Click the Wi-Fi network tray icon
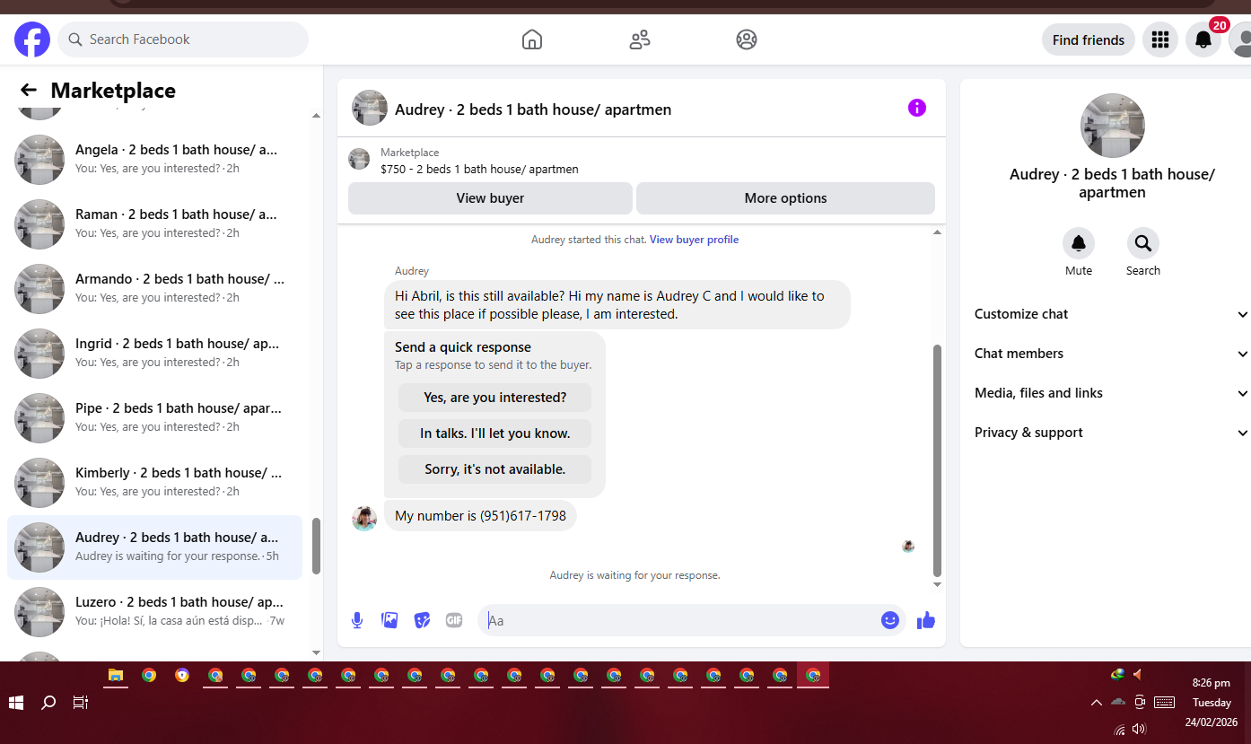The image size is (1251, 744). click(1119, 729)
